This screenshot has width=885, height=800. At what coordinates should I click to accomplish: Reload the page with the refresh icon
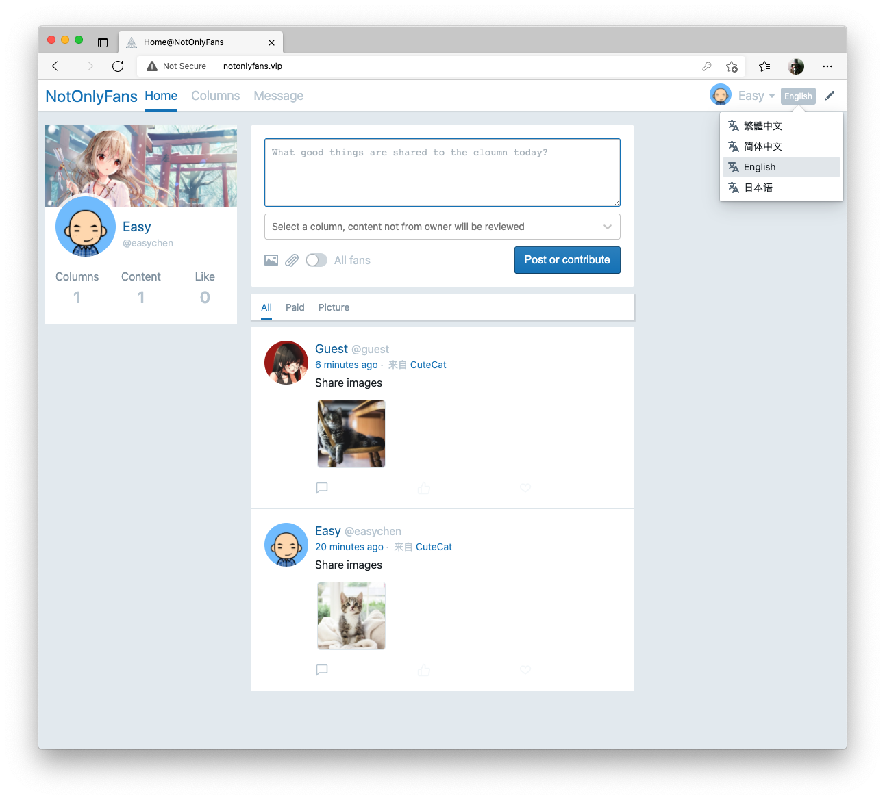click(118, 66)
